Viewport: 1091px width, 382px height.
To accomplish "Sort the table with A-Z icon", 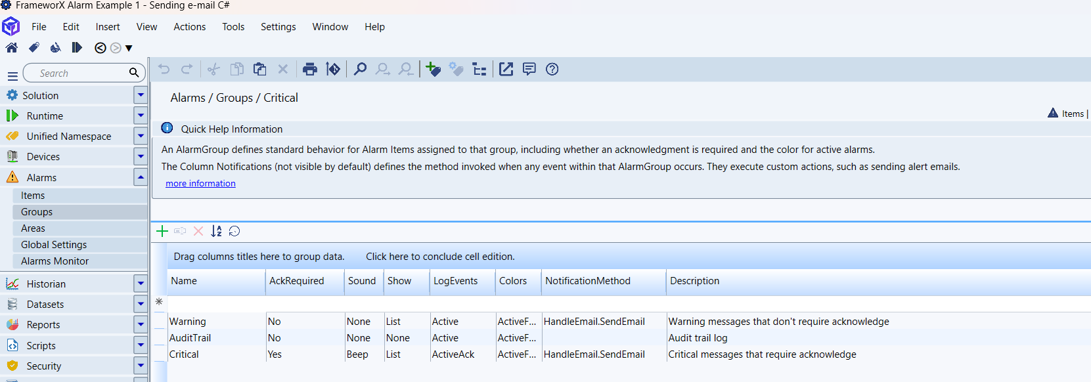I will click(x=216, y=231).
